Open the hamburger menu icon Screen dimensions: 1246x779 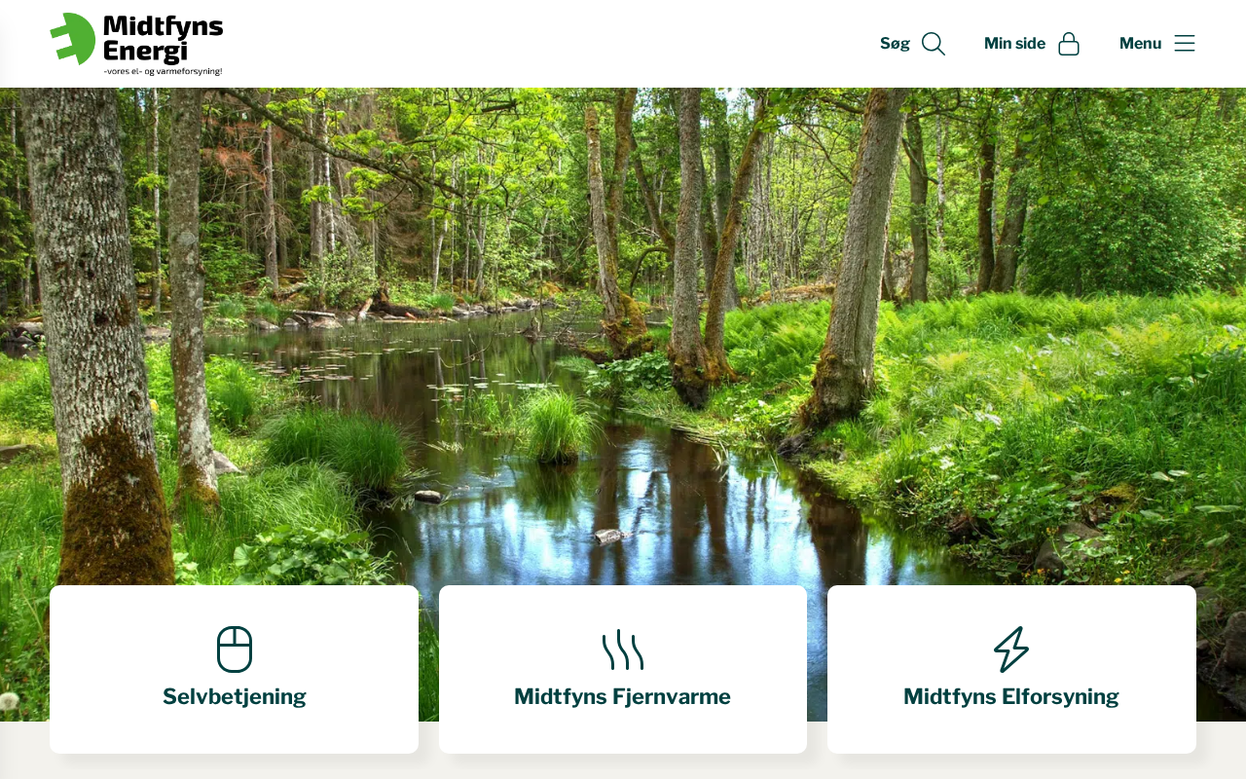coord(1185,43)
